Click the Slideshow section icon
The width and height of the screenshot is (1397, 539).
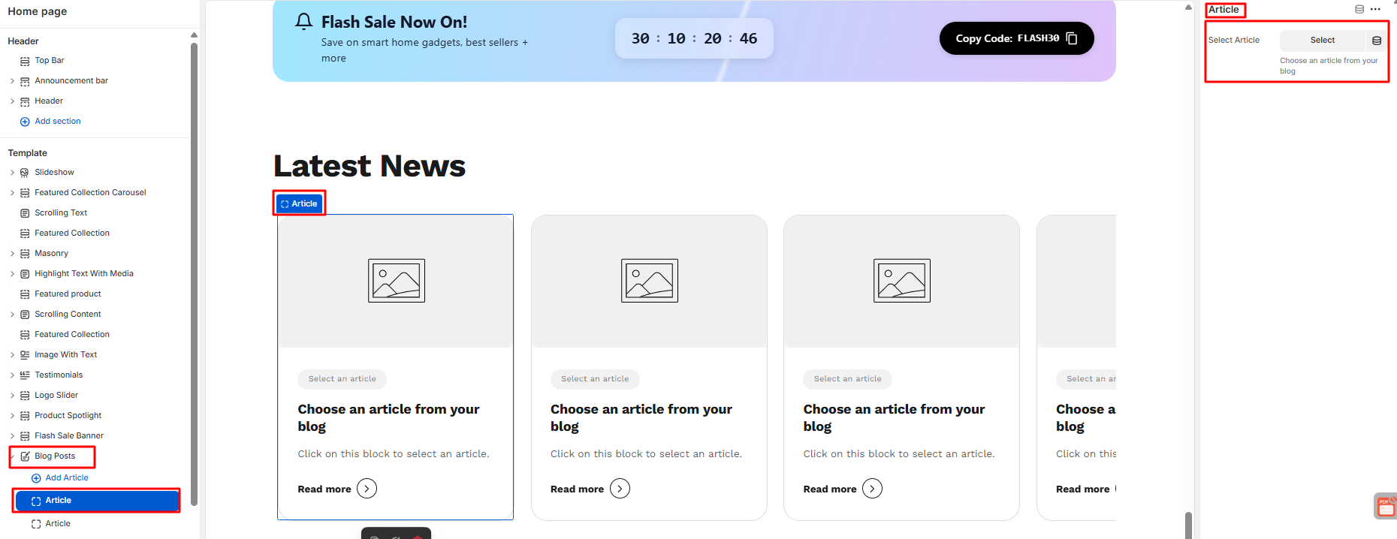(25, 173)
